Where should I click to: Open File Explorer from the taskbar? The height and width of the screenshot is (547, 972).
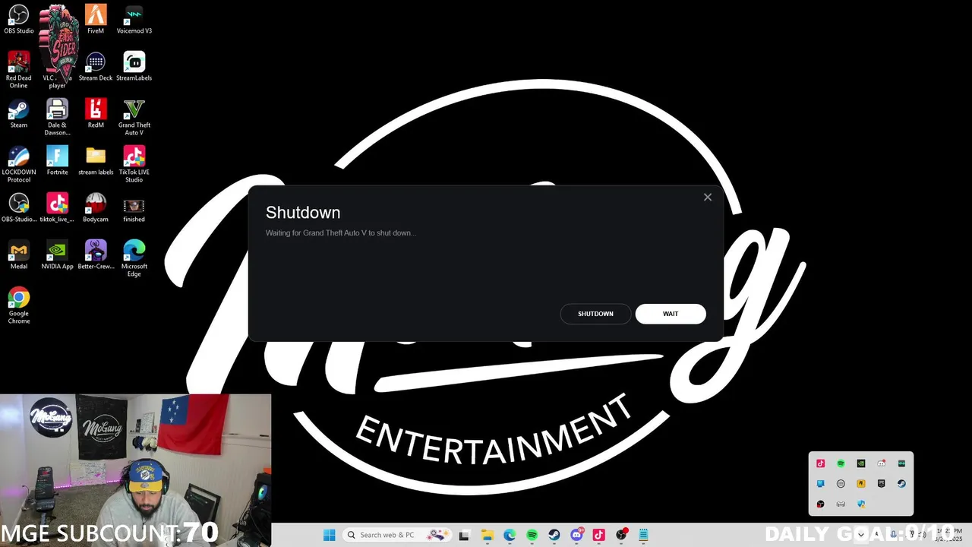(487, 535)
